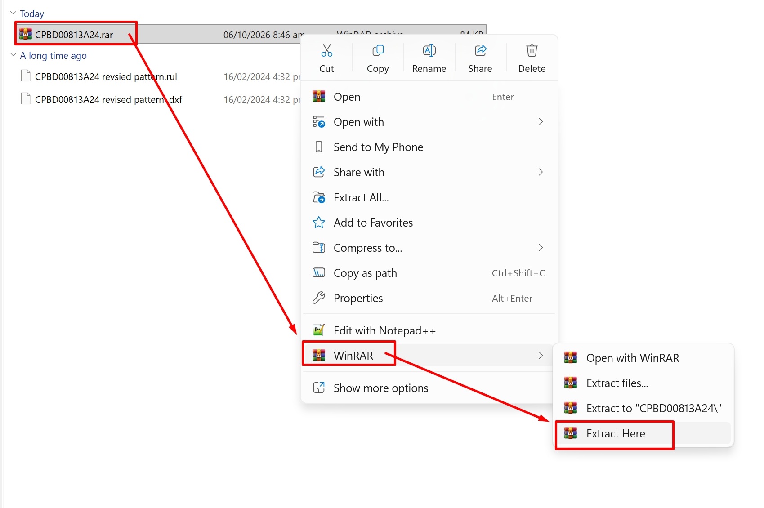The image size is (764, 508).
Task: Choose Open from the context menu
Action: (x=429, y=97)
